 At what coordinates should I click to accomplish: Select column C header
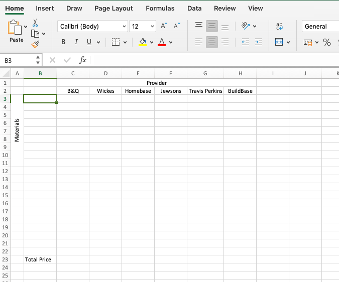(x=73, y=74)
